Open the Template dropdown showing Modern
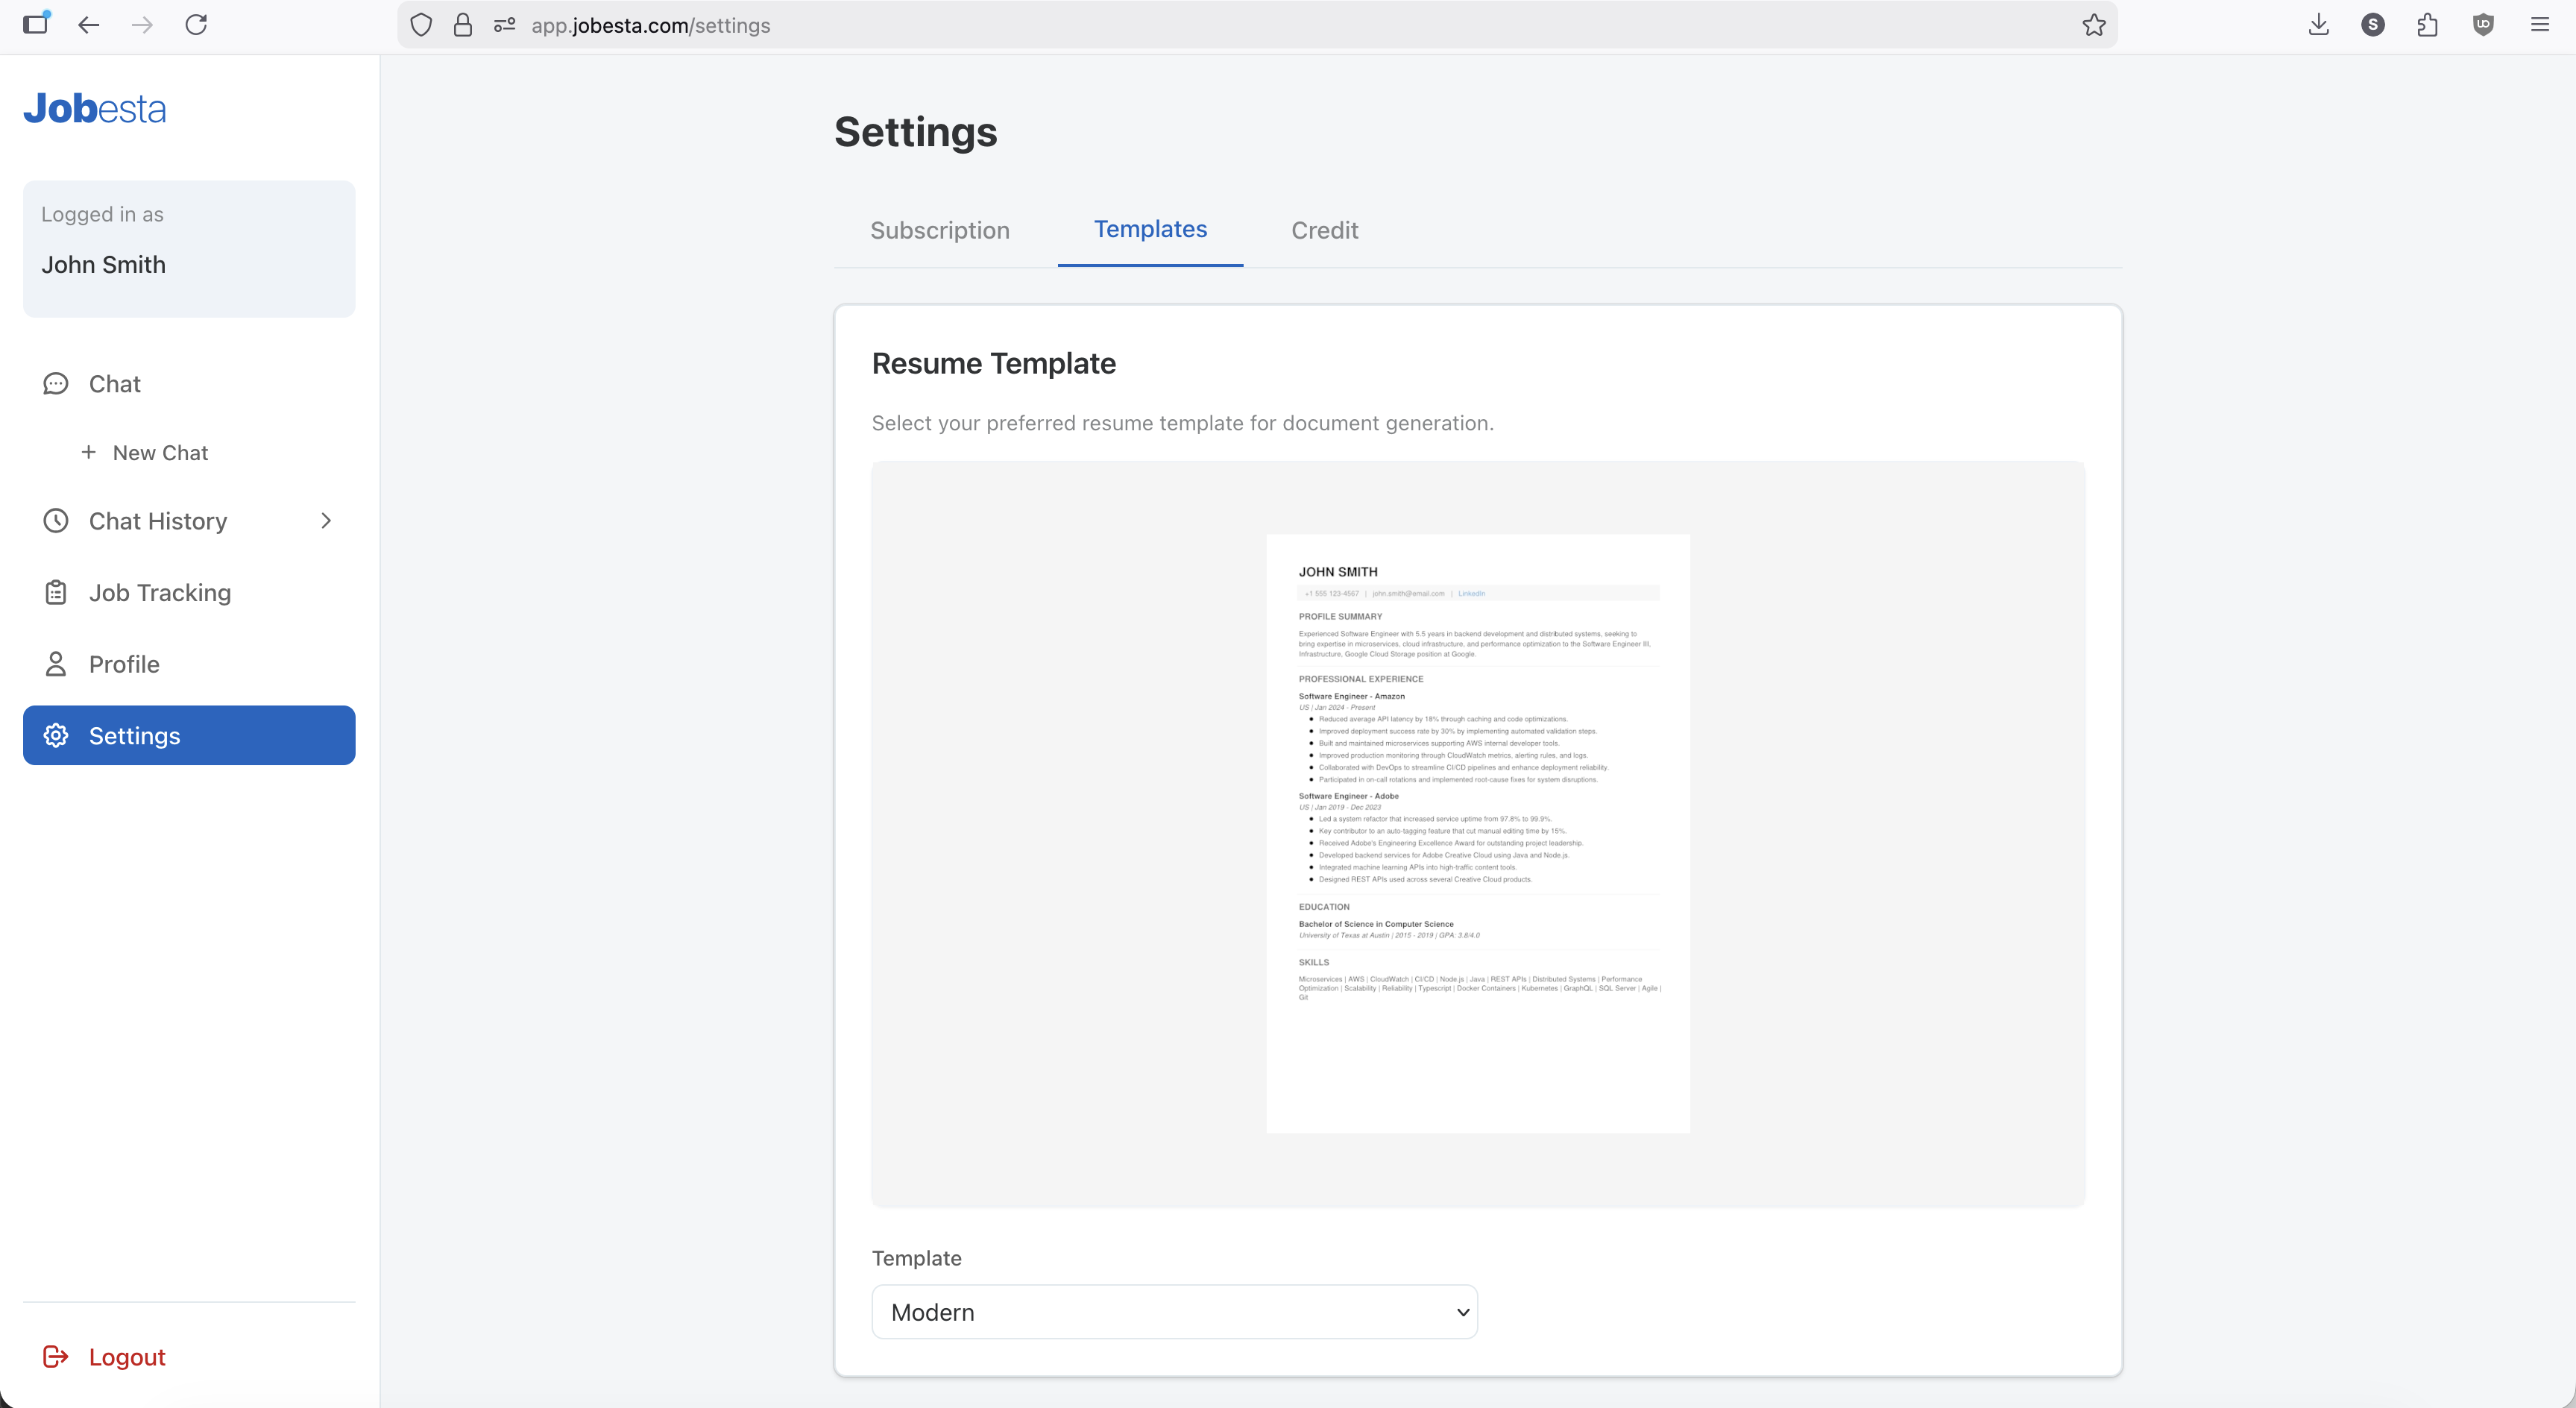Viewport: 2576px width, 1408px height. [x=1173, y=1311]
